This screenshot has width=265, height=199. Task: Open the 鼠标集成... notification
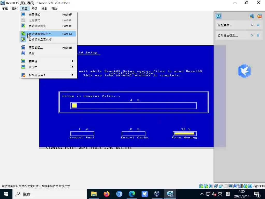225,25
